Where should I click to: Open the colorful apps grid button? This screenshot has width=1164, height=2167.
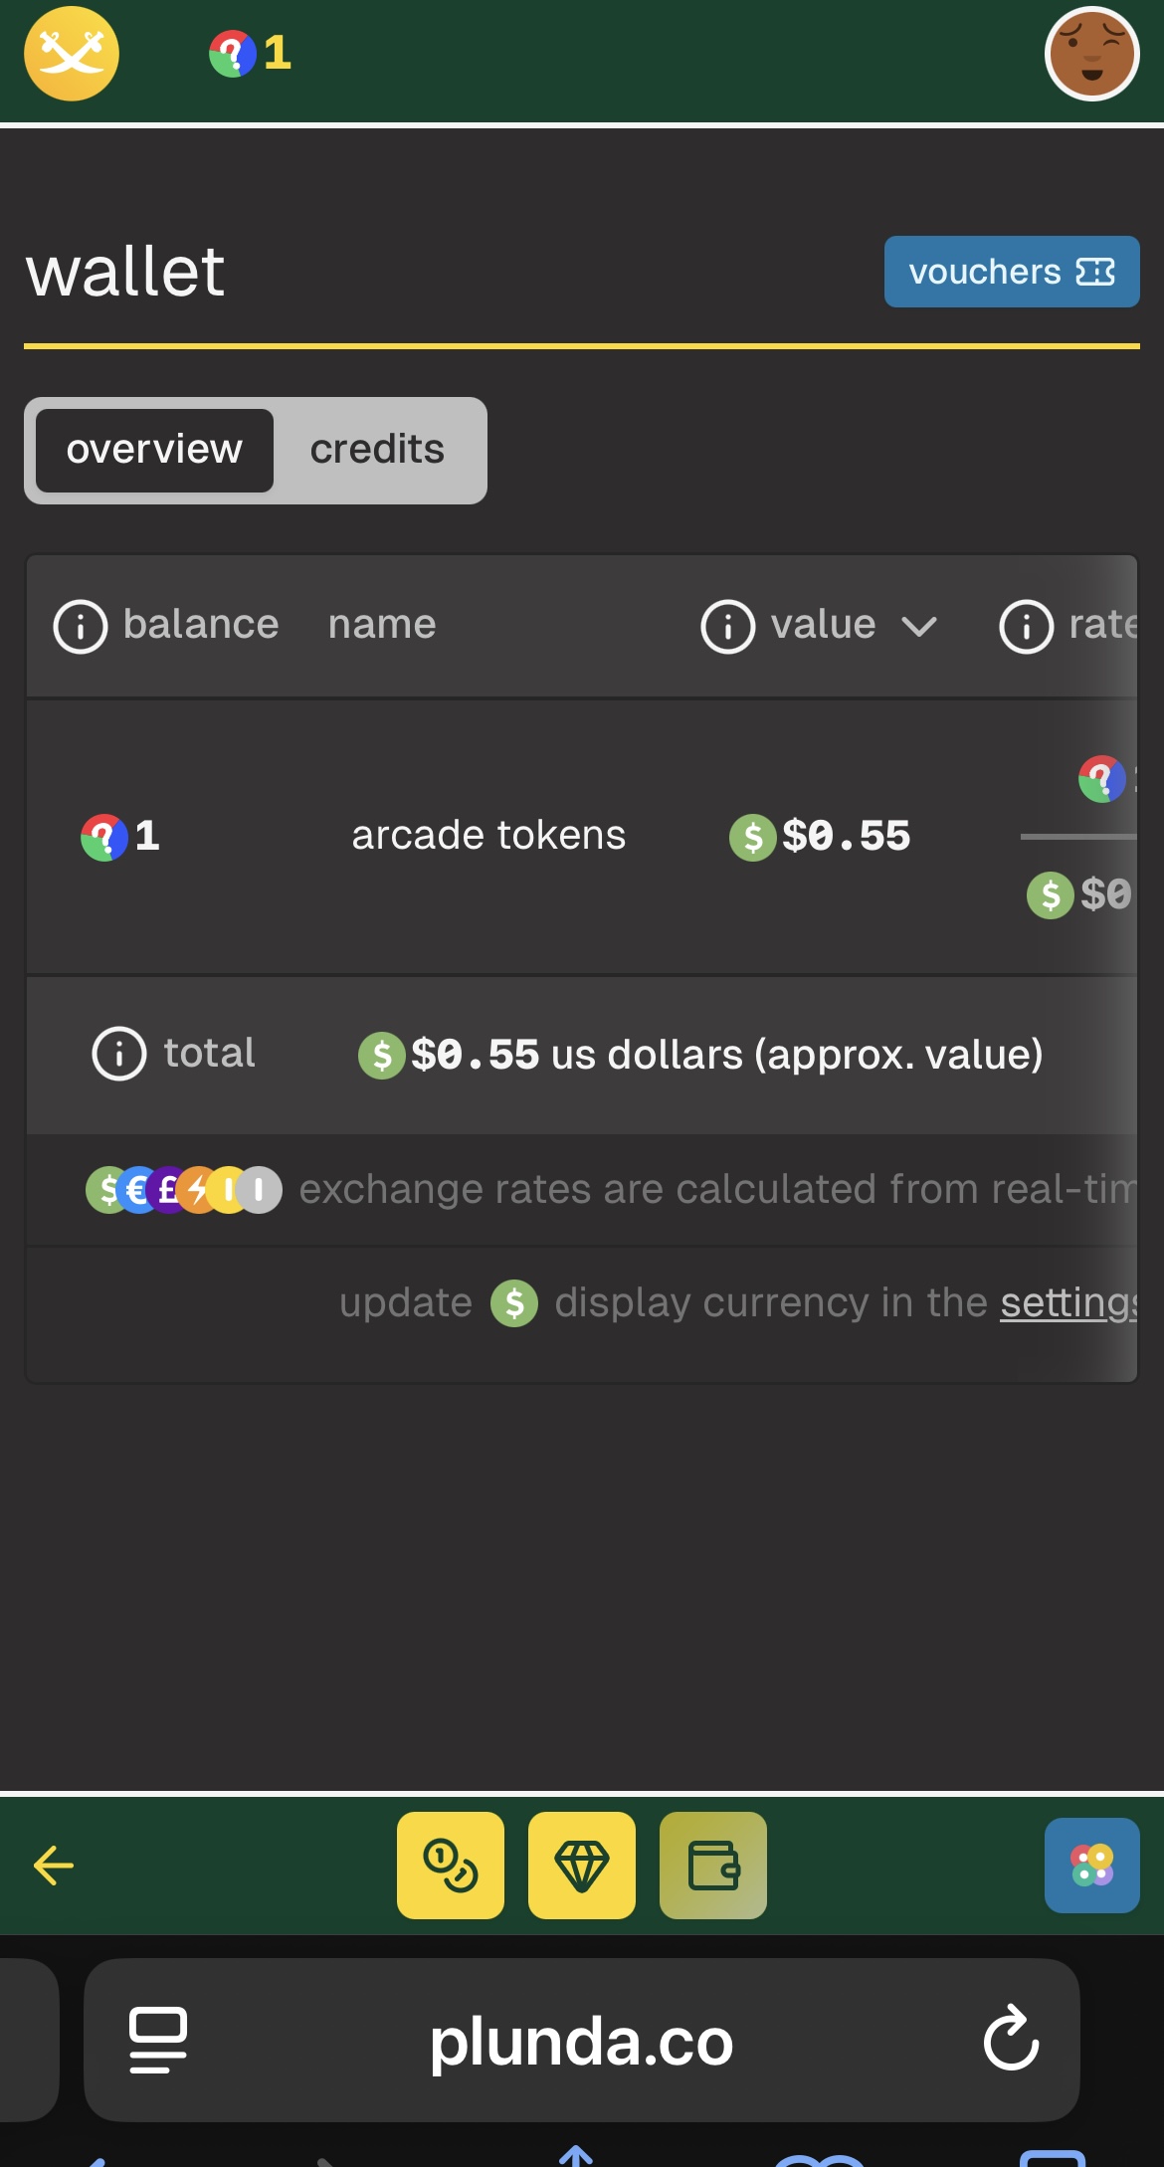click(x=1091, y=1865)
